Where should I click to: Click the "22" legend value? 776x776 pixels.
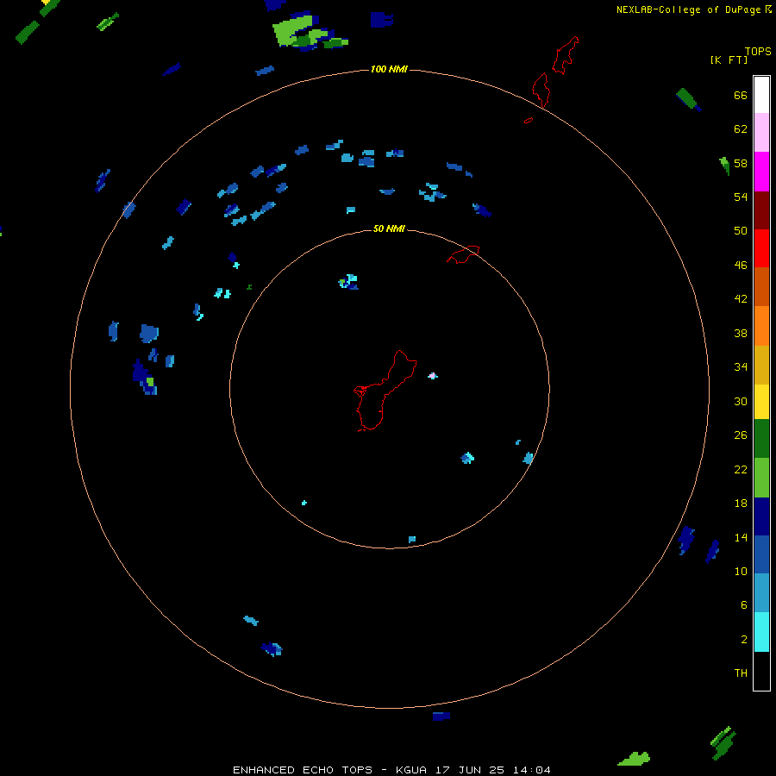[741, 469]
